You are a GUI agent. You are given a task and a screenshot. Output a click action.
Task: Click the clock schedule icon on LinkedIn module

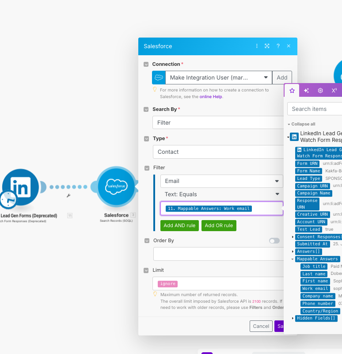pyautogui.click(x=8, y=200)
